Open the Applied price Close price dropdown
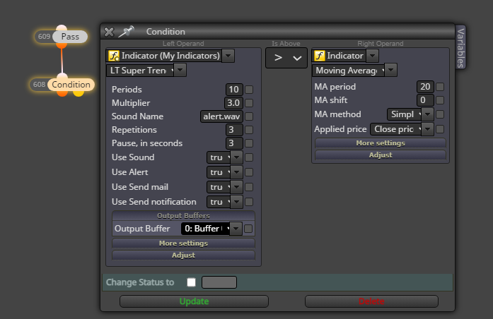 click(x=427, y=129)
